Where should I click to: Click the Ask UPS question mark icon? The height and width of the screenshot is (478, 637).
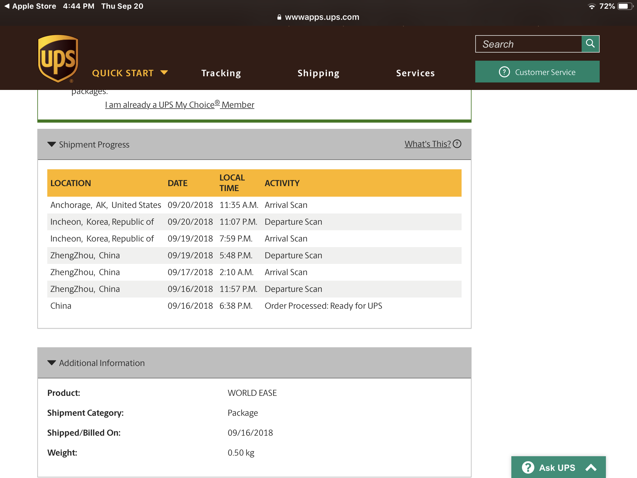(528, 467)
